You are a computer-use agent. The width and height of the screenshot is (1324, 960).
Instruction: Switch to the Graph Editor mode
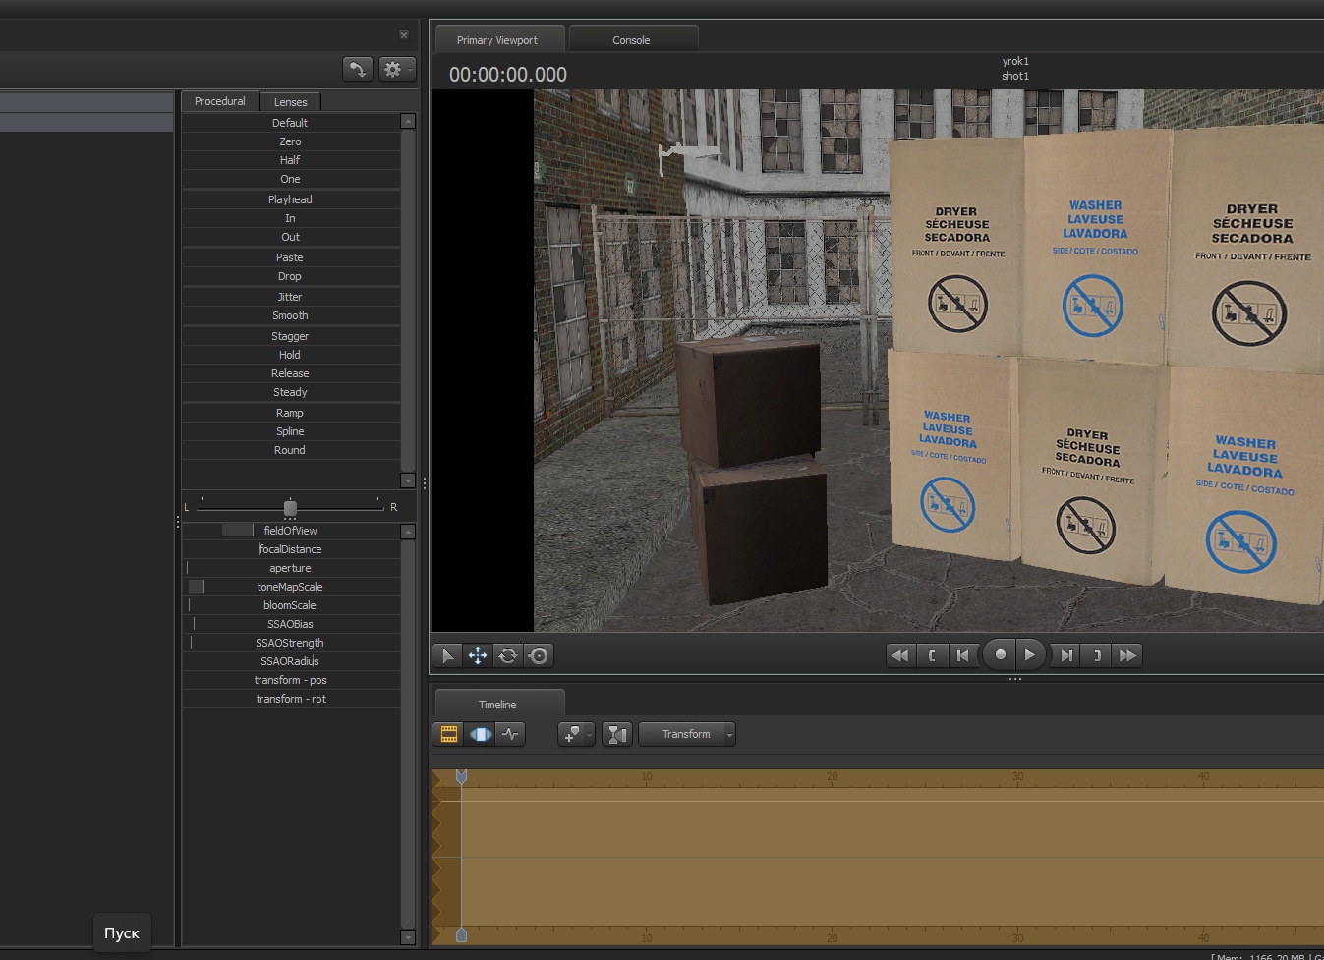coord(510,734)
